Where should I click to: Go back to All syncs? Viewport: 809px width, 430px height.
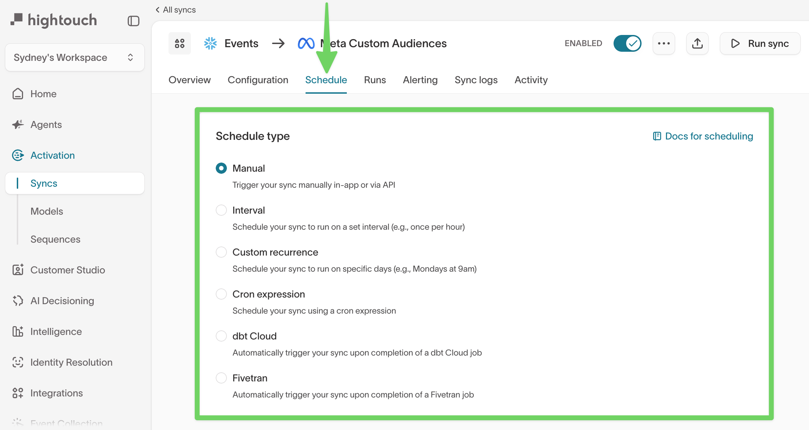pyautogui.click(x=176, y=10)
